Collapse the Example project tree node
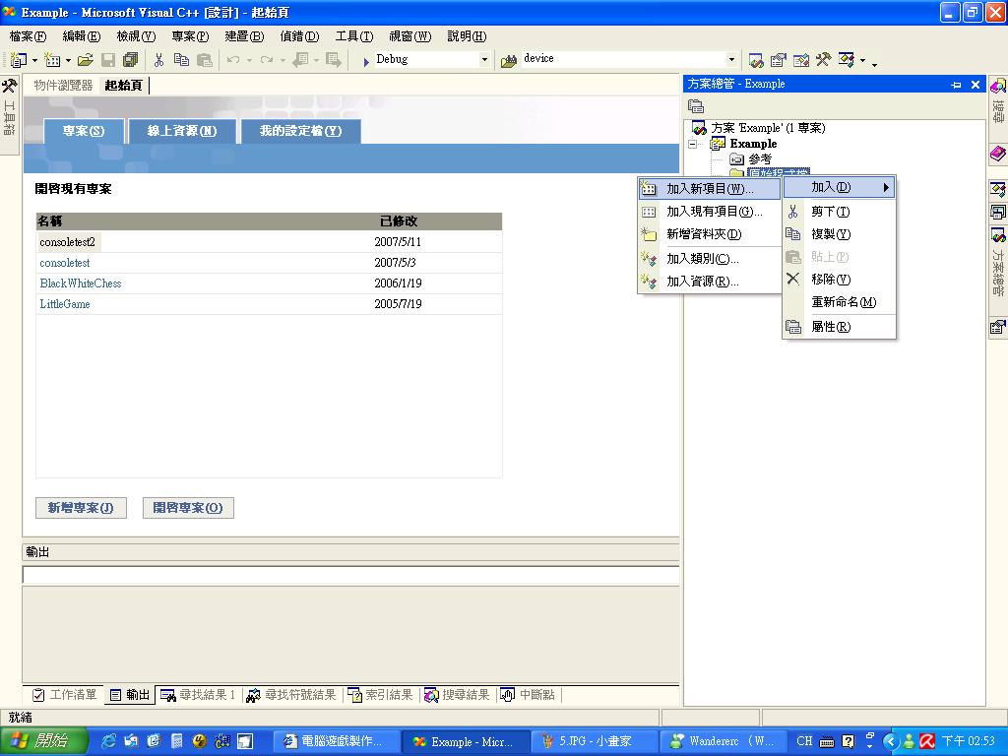Image resolution: width=1008 pixels, height=756 pixels. 693,144
